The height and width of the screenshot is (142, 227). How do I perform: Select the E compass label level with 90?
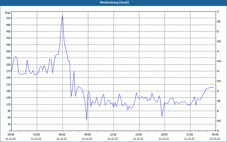[218, 111]
